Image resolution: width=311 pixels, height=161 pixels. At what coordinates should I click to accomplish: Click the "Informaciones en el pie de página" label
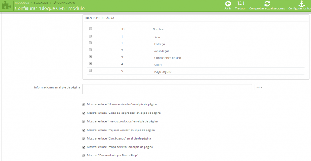point(57,87)
